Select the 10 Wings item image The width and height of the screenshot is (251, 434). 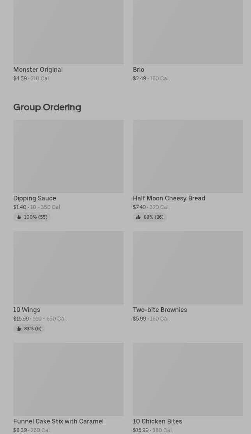[x=68, y=267]
